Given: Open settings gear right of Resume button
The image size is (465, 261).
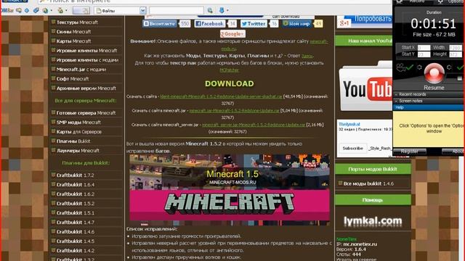Looking at the screenshot, I should (x=449, y=67).
